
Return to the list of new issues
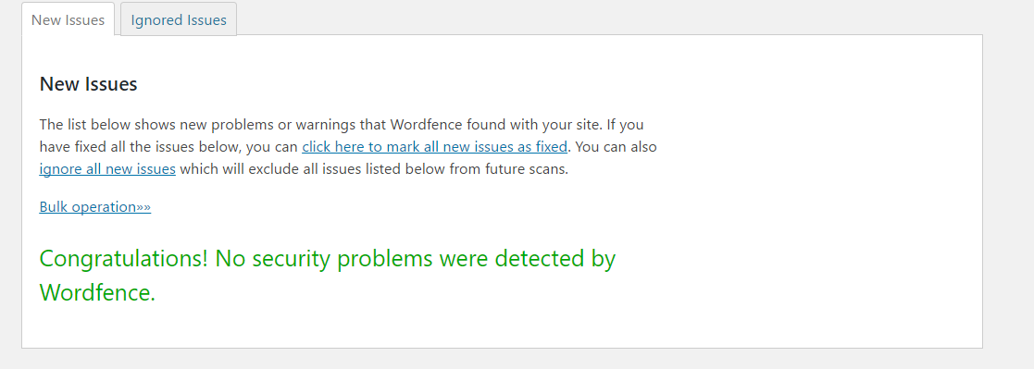click(68, 19)
